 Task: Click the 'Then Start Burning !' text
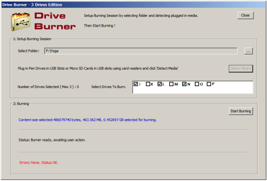tap(99, 26)
